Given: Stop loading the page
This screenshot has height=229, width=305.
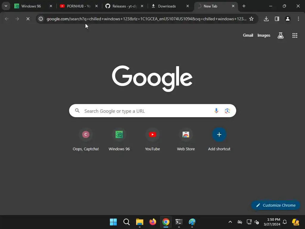Looking at the screenshot, I should (x=28, y=19).
